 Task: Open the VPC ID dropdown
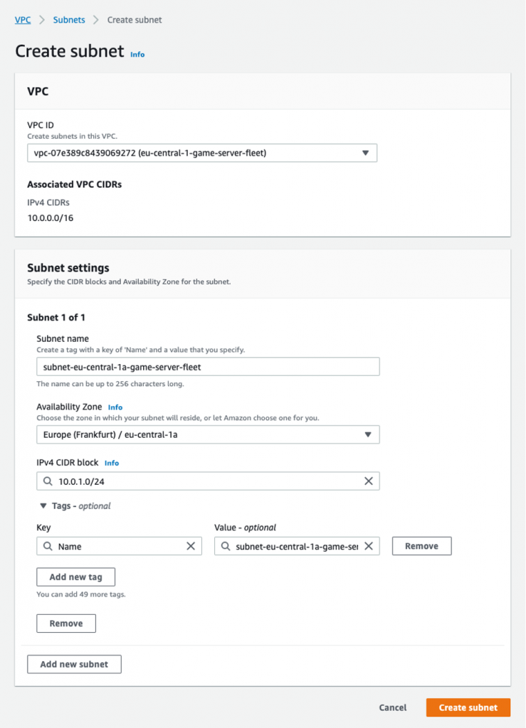tap(202, 153)
